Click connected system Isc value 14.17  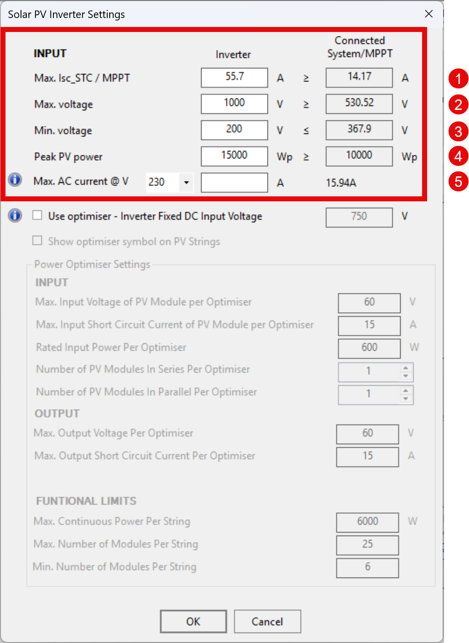point(359,77)
